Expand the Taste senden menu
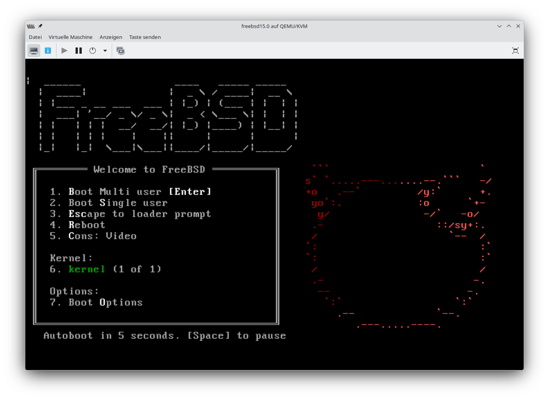Viewport: 549px width, 400px height. (145, 37)
